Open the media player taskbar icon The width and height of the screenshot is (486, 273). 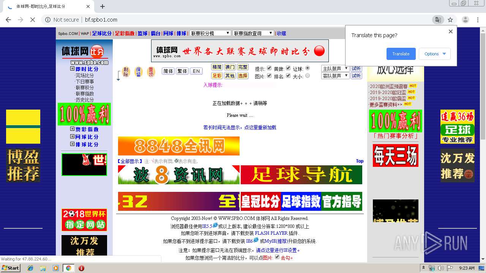[56, 268]
